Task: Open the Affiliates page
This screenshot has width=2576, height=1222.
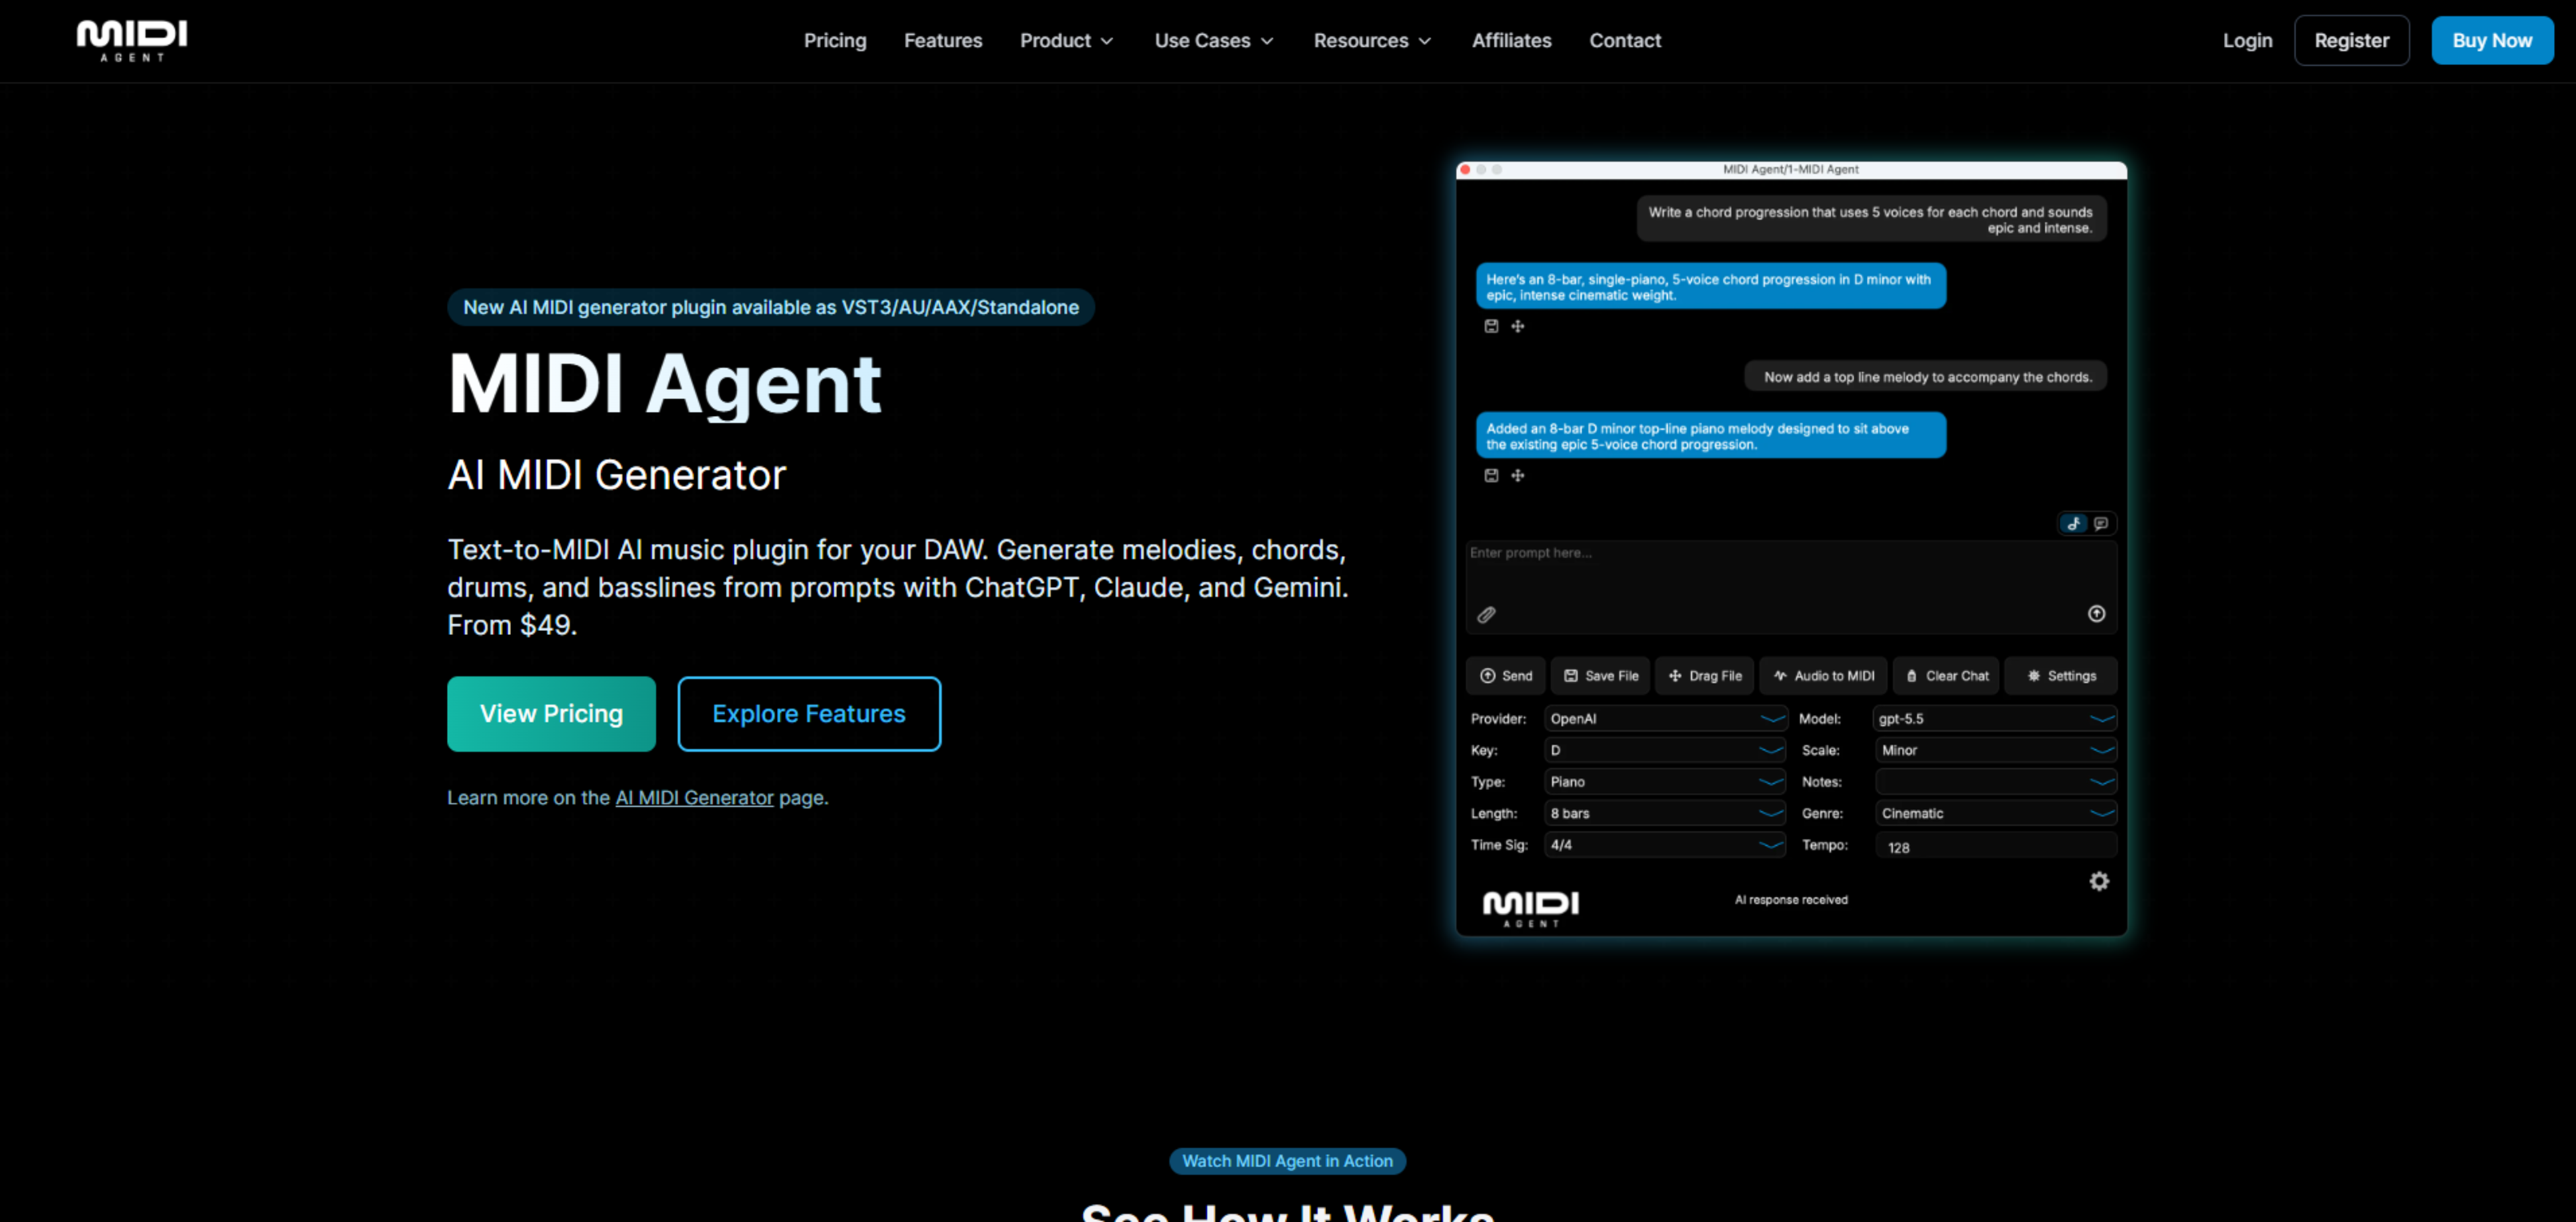Action: tap(1511, 41)
